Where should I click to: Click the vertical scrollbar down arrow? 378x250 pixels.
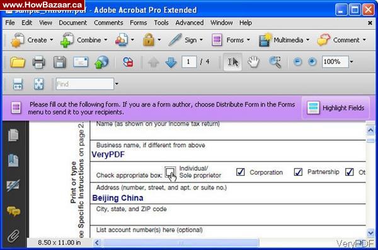[370, 232]
